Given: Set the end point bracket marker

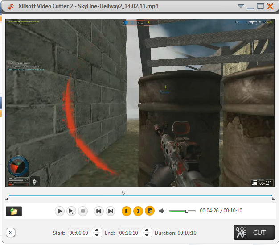Looking at the screenshot, I should [x=138, y=211].
